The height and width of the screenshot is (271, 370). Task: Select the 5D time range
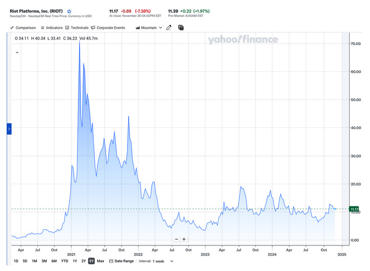(25, 261)
